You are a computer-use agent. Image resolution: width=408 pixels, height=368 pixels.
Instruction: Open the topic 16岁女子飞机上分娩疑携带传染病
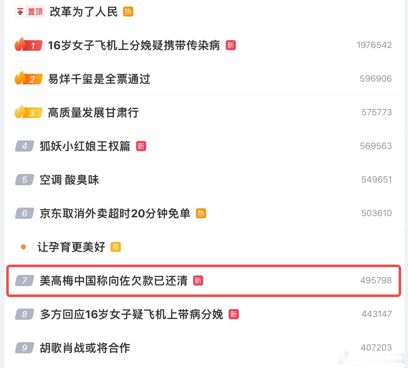click(x=134, y=45)
